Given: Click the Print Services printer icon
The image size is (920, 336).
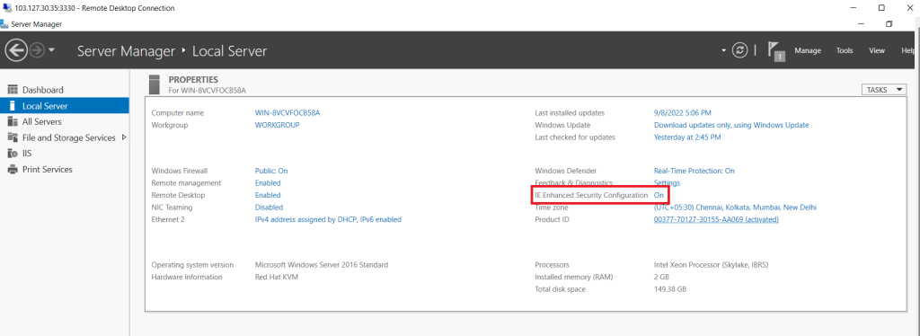Looking at the screenshot, I should (12, 170).
